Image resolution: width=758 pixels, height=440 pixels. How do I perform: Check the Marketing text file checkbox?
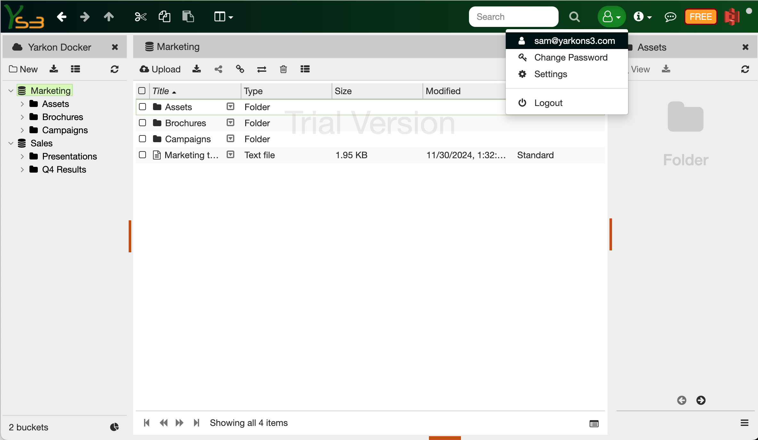tap(142, 155)
